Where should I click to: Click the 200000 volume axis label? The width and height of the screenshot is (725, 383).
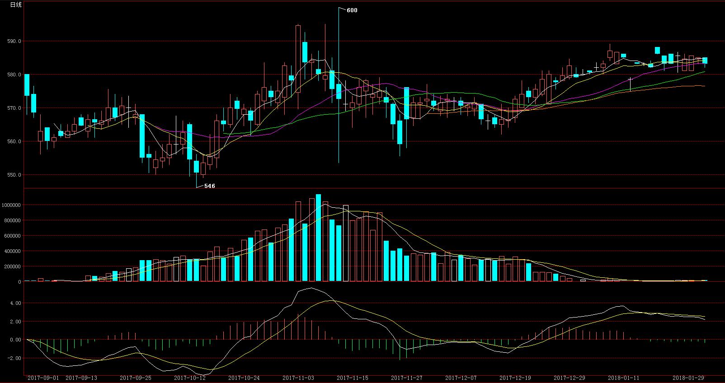click(13, 266)
